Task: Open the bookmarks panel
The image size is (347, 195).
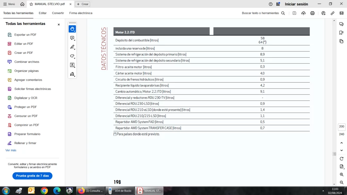Action: pyautogui.click(x=342, y=33)
